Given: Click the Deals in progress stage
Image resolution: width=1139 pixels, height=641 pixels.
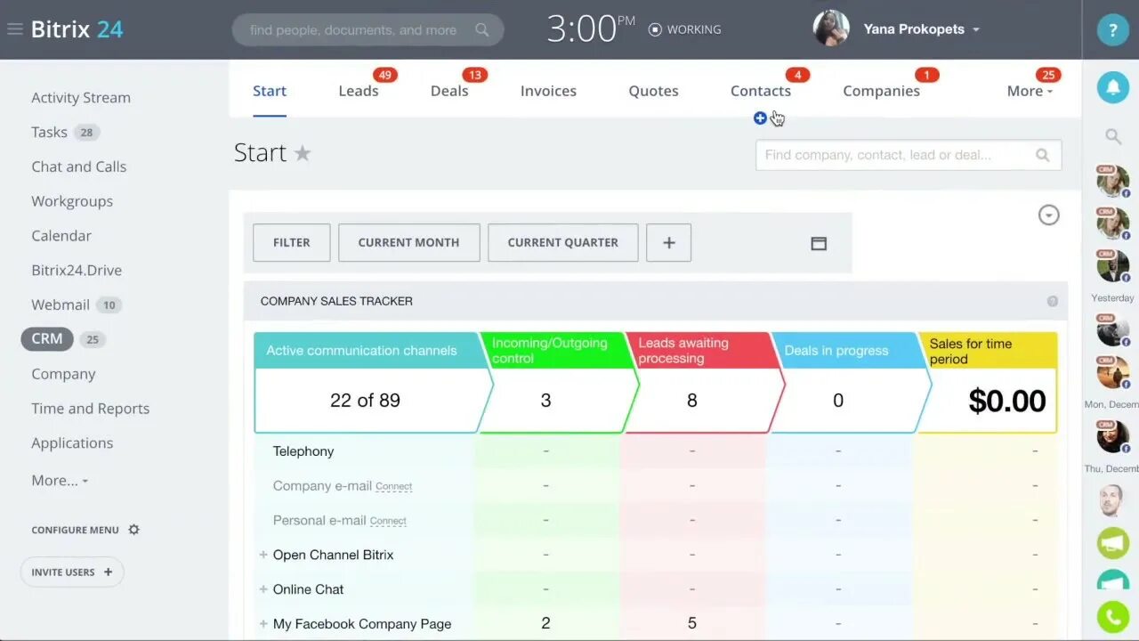Looking at the screenshot, I should tap(850, 383).
